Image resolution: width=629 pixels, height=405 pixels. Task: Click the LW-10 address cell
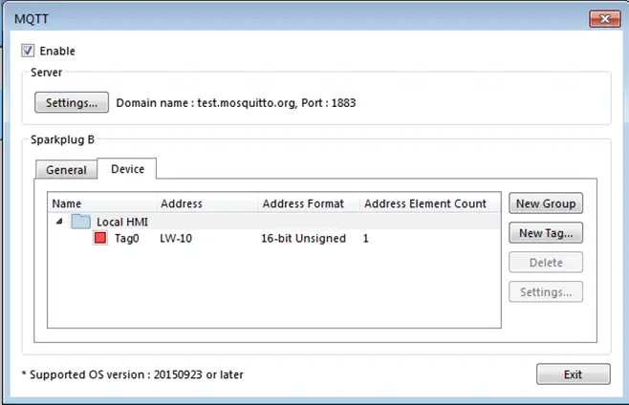pos(176,239)
